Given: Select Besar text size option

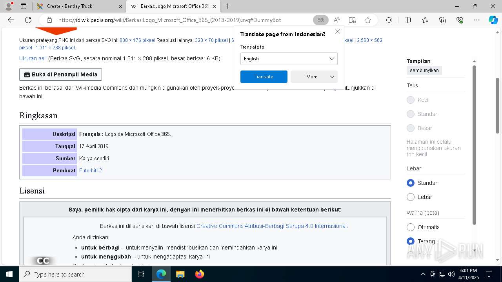Looking at the screenshot, I should [x=411, y=128].
